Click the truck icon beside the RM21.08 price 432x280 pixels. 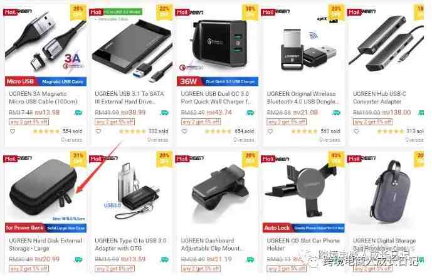tap(337, 113)
